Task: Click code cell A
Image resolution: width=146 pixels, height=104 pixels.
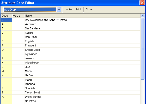Action: point(7,24)
